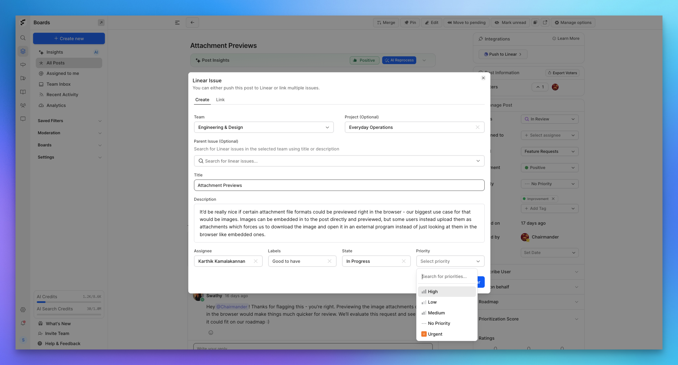This screenshot has width=678, height=365.
Task: Click the AI Reprocess button
Action: [399, 60]
